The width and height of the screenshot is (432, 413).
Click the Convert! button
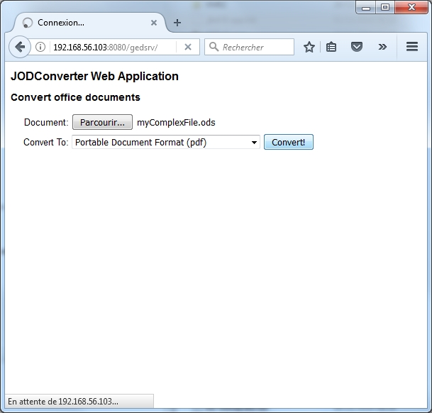click(x=288, y=143)
